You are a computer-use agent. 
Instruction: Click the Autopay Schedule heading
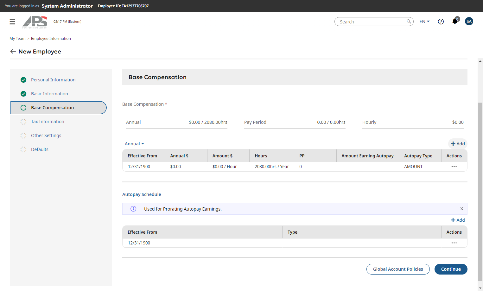click(142, 194)
